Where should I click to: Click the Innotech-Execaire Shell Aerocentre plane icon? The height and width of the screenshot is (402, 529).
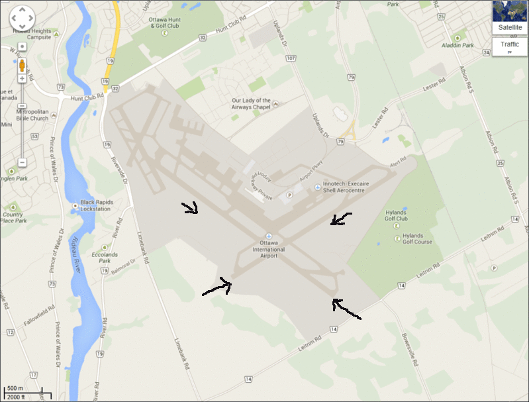coord(318,187)
